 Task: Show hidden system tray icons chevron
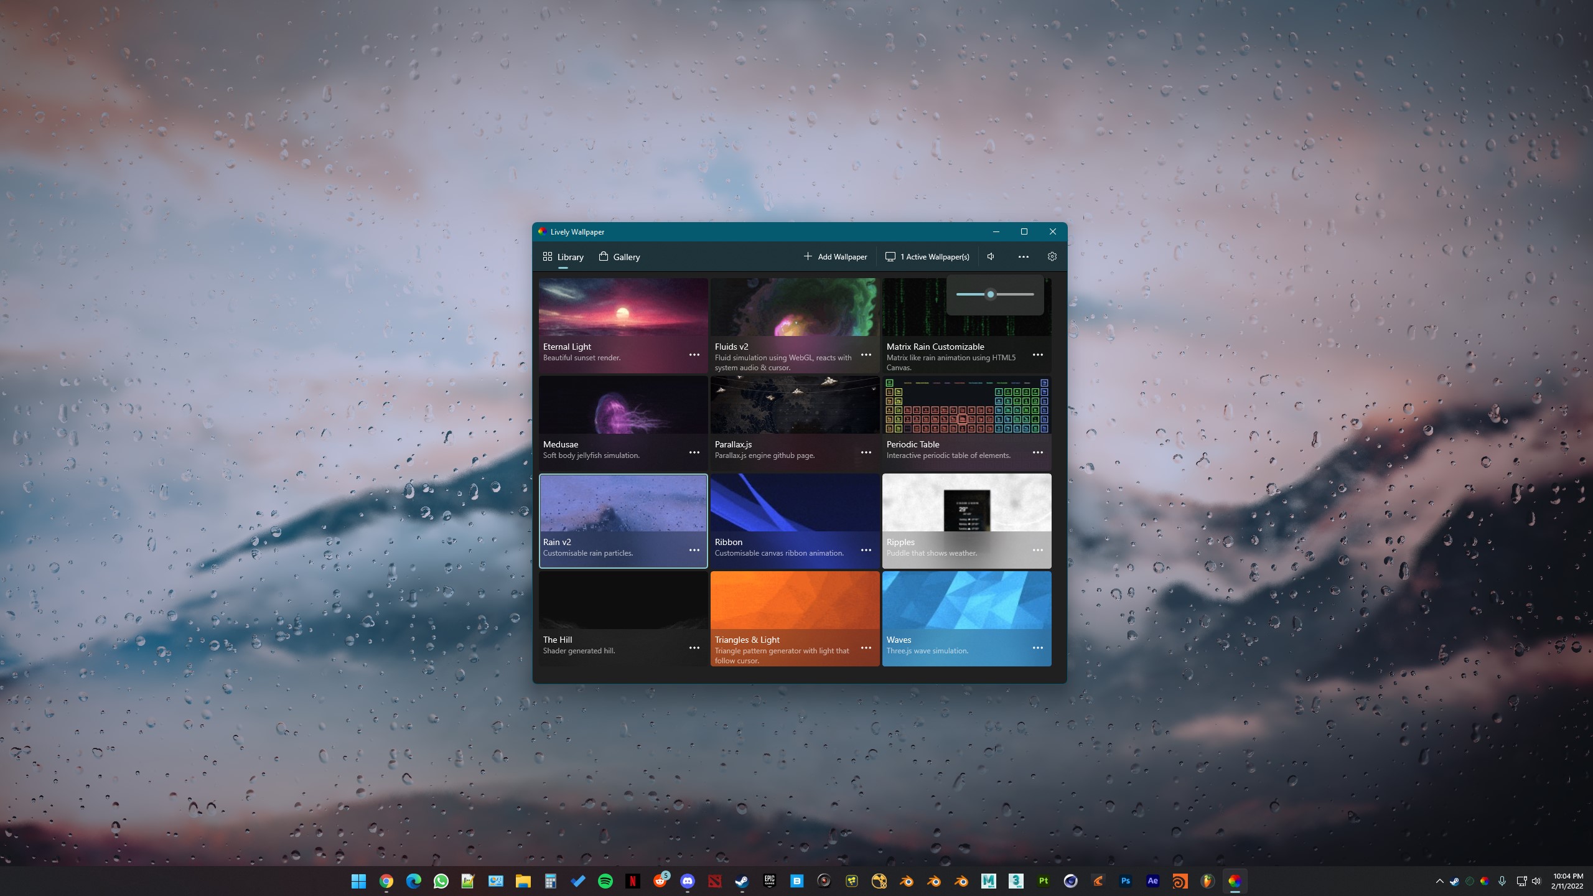[x=1439, y=881]
